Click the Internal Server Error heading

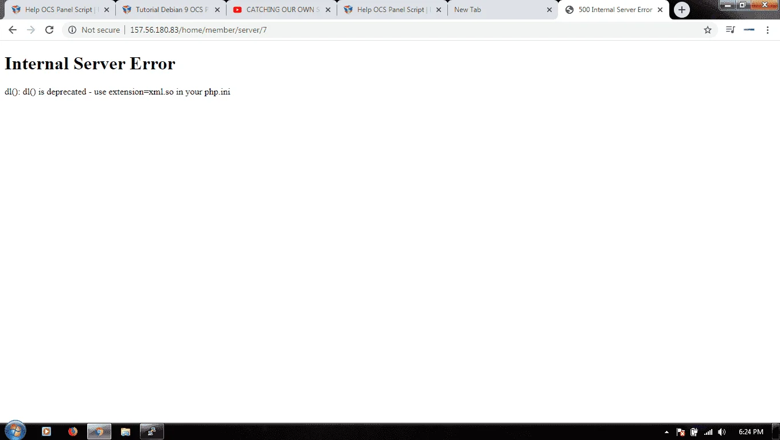[x=90, y=64]
